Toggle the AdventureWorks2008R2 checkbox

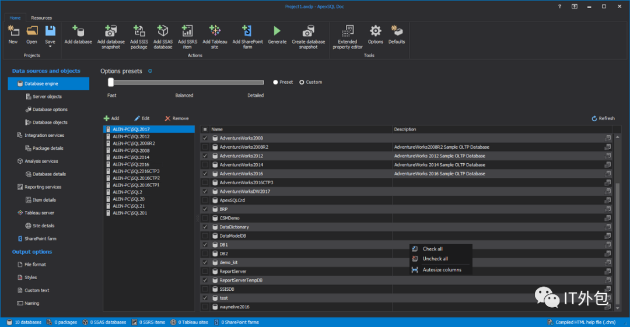pyautogui.click(x=205, y=147)
